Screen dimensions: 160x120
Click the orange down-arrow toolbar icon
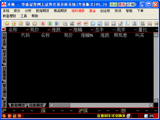click(x=21, y=24)
